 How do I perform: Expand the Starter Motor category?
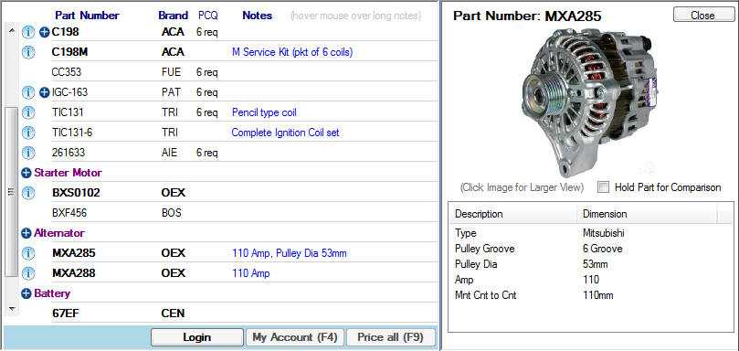tap(26, 173)
